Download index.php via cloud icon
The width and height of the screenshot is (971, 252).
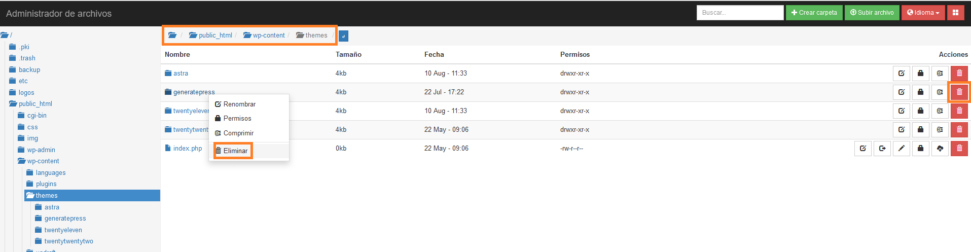pos(940,149)
